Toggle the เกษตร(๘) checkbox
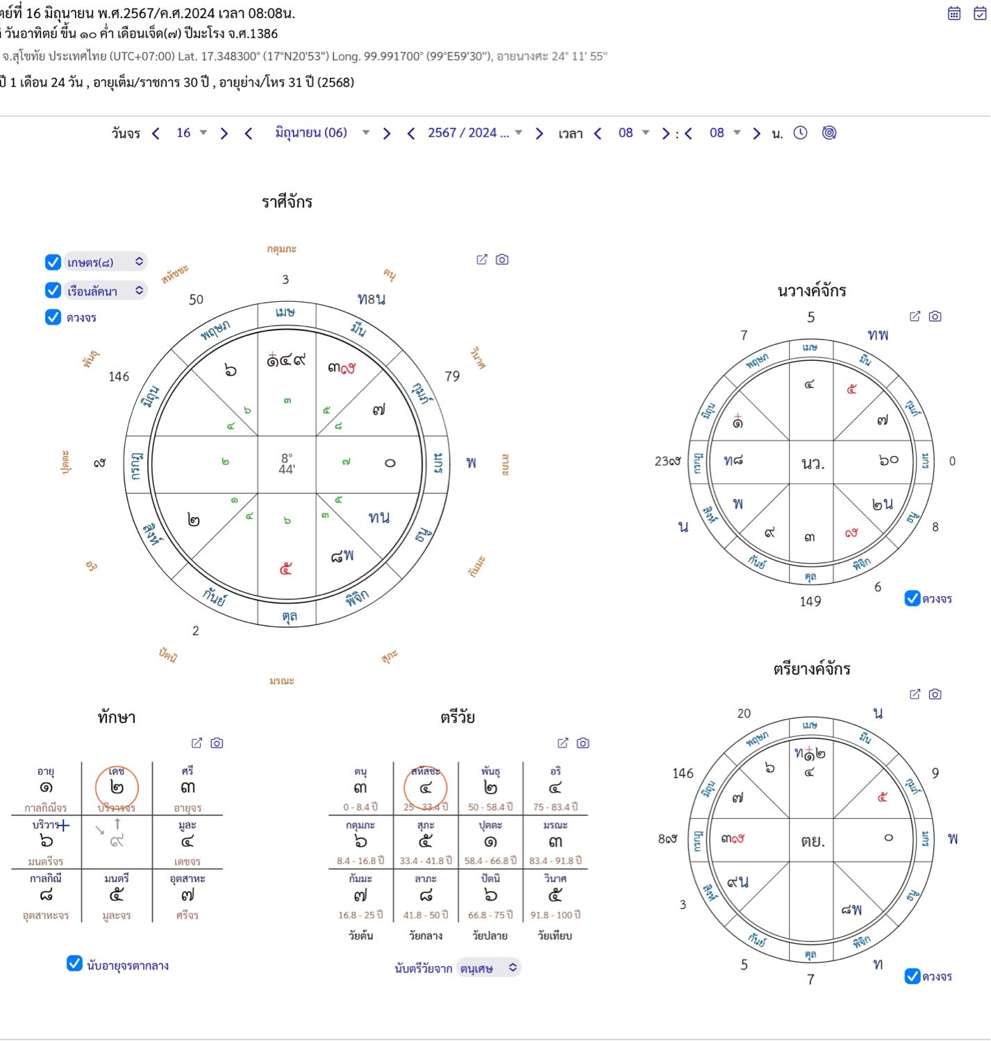Image resolution: width=991 pixels, height=1041 pixels. point(53,262)
